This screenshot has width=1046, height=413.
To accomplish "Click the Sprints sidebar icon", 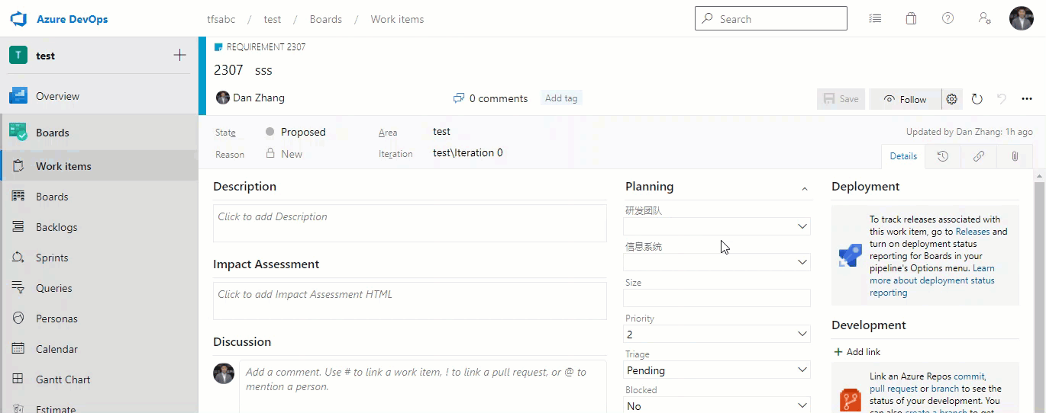I will [18, 258].
